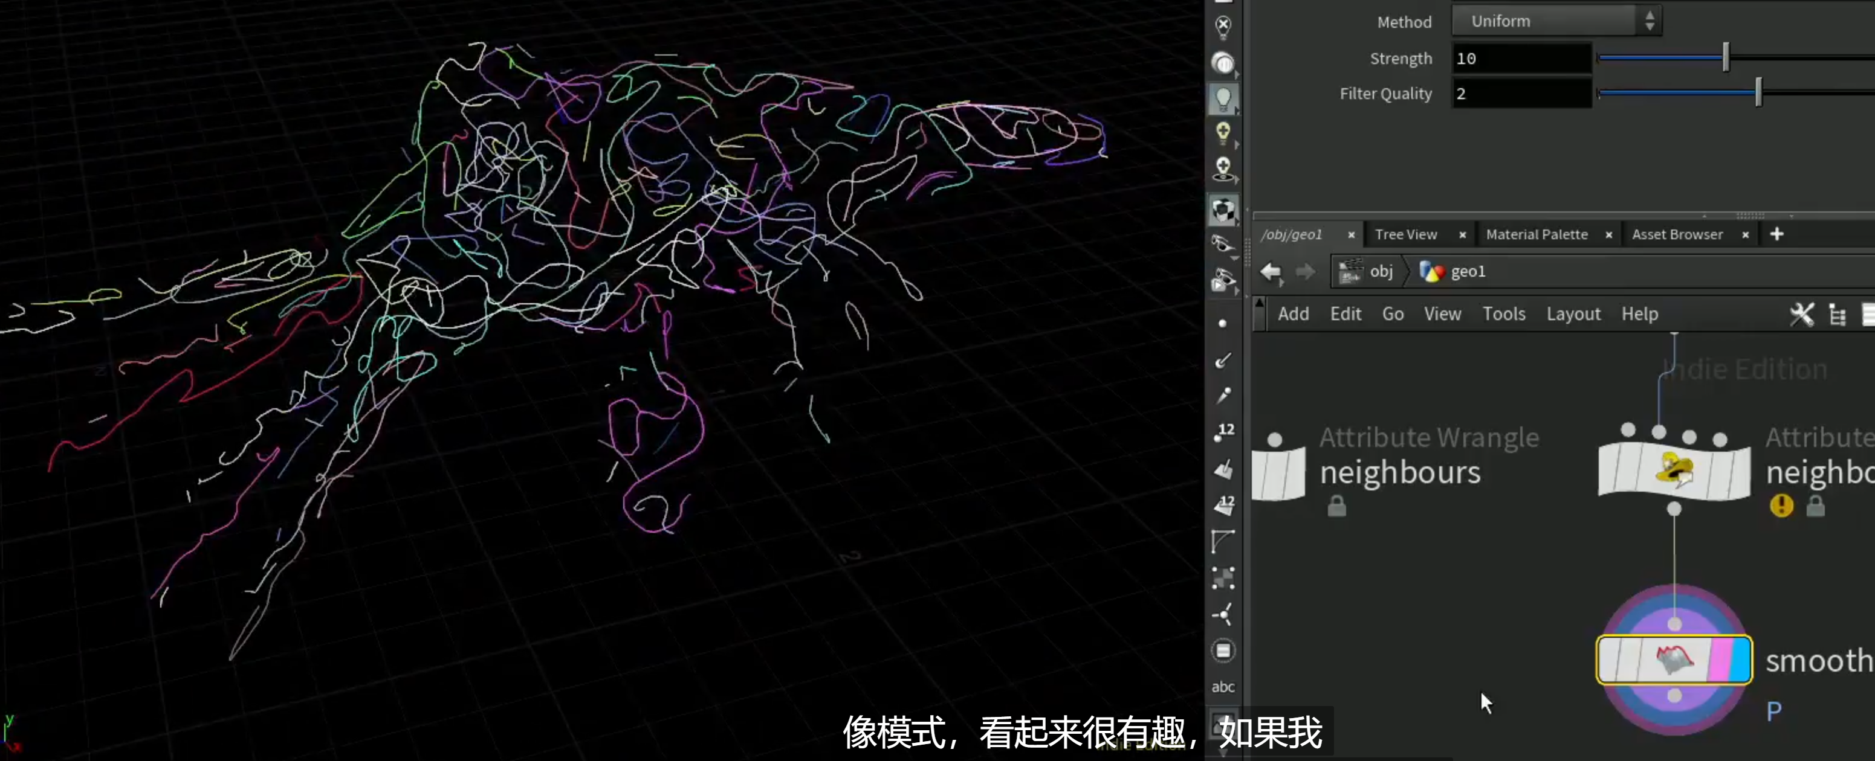Screen dimensions: 1875x761
Task: Click the Strength value field
Action: point(1522,58)
